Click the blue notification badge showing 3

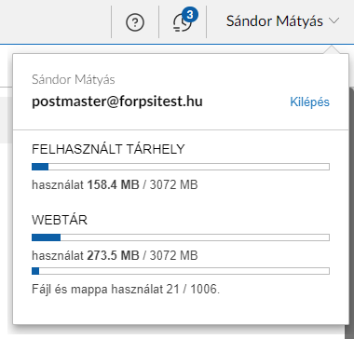click(x=190, y=15)
